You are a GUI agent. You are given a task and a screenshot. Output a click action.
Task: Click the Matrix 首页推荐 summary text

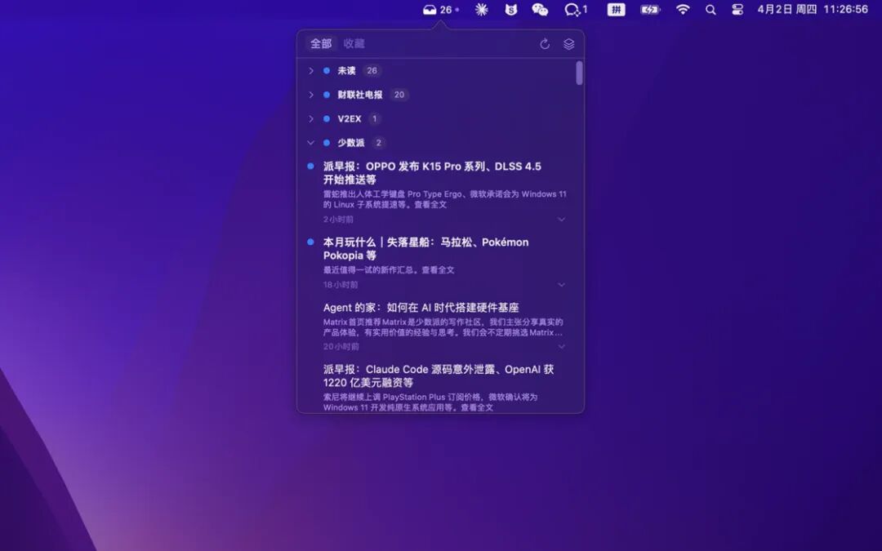443,327
